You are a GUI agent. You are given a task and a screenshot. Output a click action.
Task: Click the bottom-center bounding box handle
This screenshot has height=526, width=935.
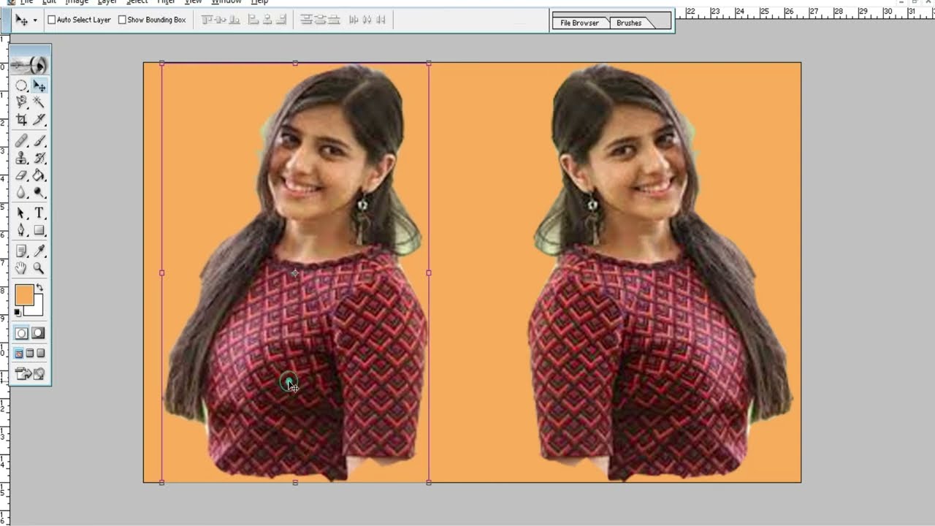click(295, 482)
